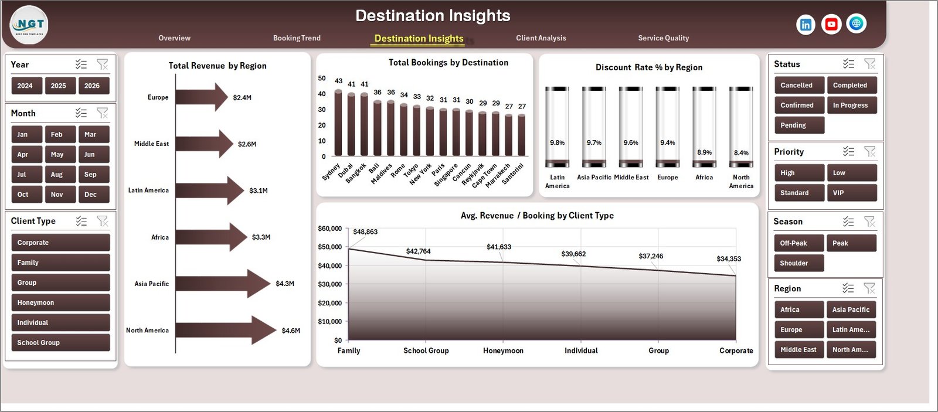
Task: Filter by School Group client type
Action: [x=60, y=342]
